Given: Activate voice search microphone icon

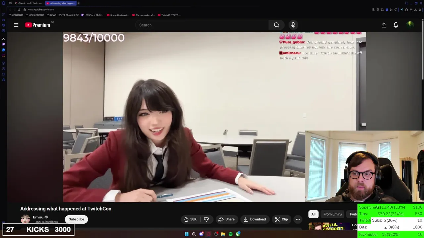Looking at the screenshot, I should 293,25.
